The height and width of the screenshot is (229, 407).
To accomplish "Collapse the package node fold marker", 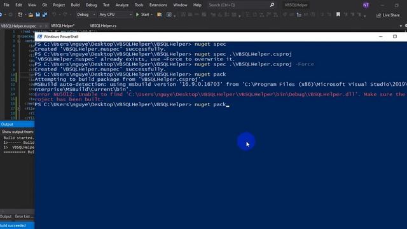I will 19,37.
